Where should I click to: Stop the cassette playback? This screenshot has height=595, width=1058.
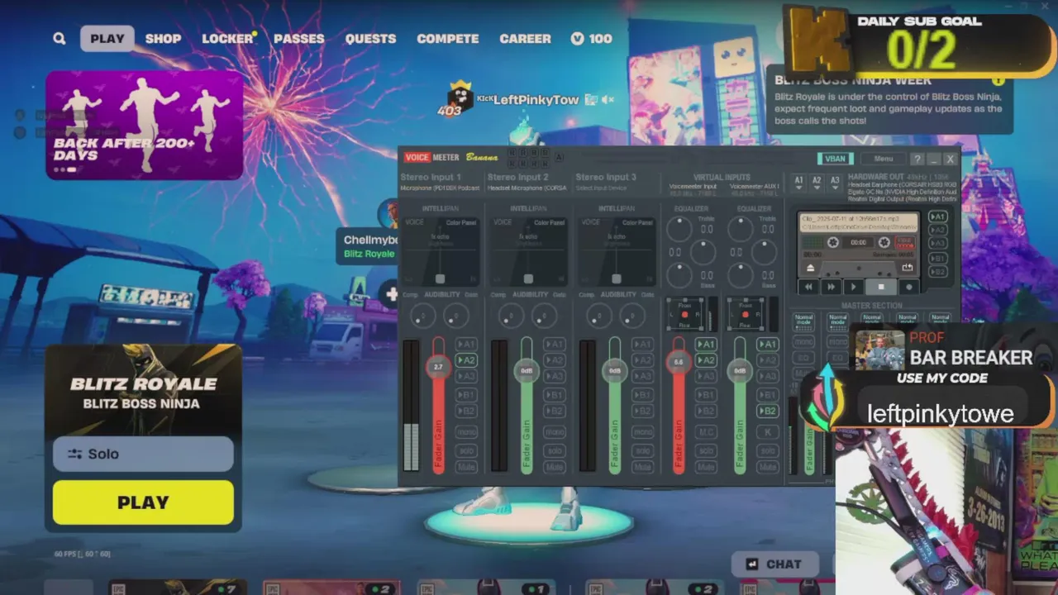pyautogui.click(x=880, y=287)
